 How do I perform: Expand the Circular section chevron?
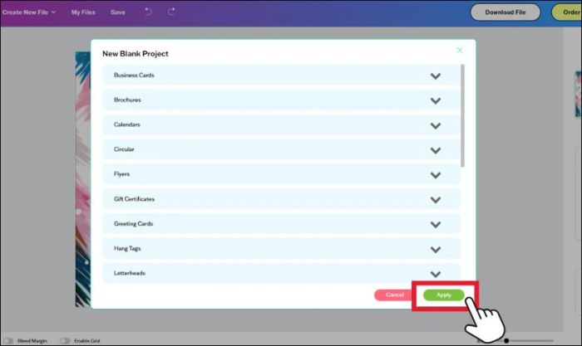[435, 150]
